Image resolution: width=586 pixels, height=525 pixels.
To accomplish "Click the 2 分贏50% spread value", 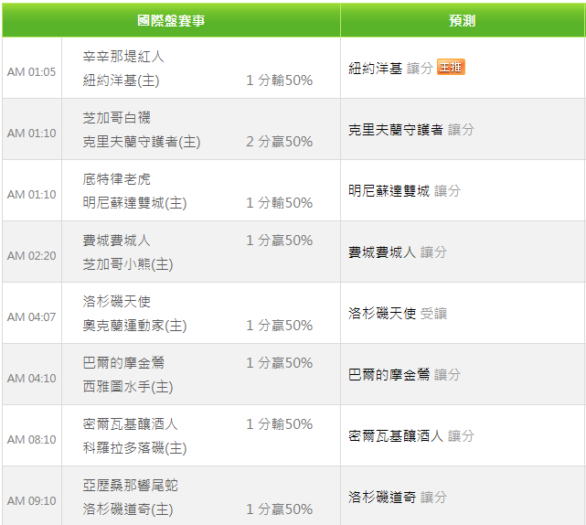I will click(x=279, y=142).
